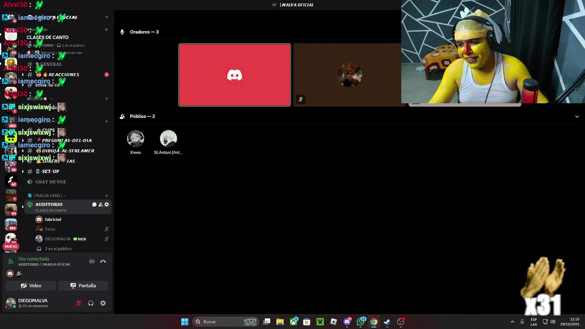
Task: Open the REACCIONES channel
Action: coord(68,74)
